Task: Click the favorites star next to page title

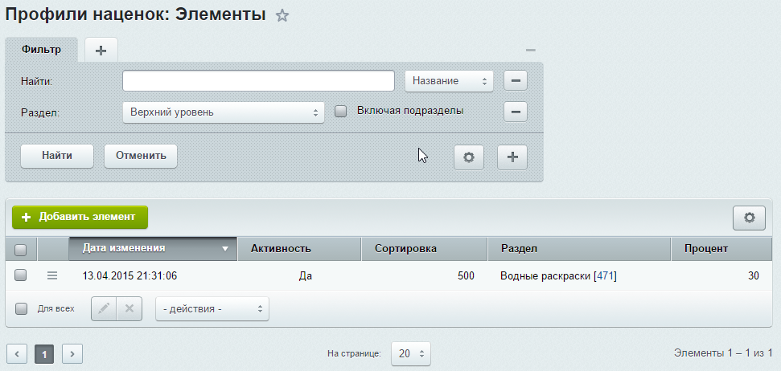Action: point(282,15)
